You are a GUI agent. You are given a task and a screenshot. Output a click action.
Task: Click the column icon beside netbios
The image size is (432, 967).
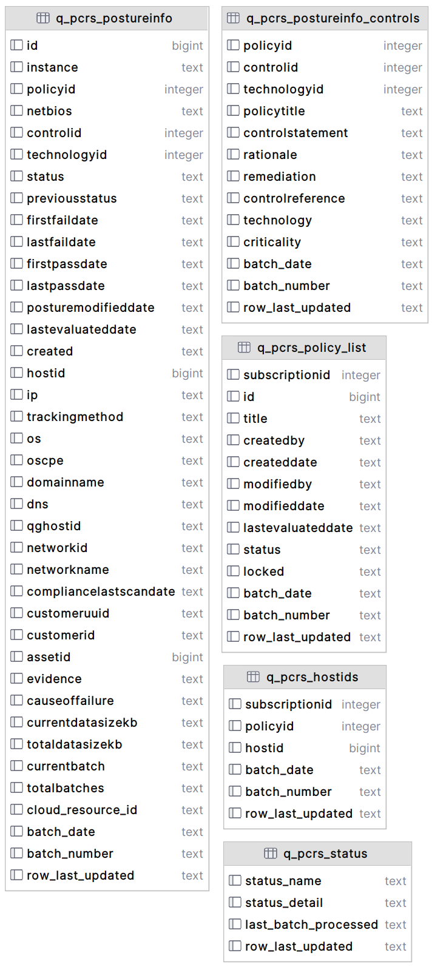[x=17, y=111]
